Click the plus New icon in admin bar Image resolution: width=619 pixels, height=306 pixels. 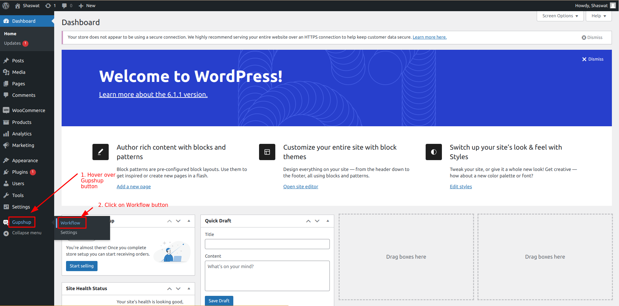(81, 6)
